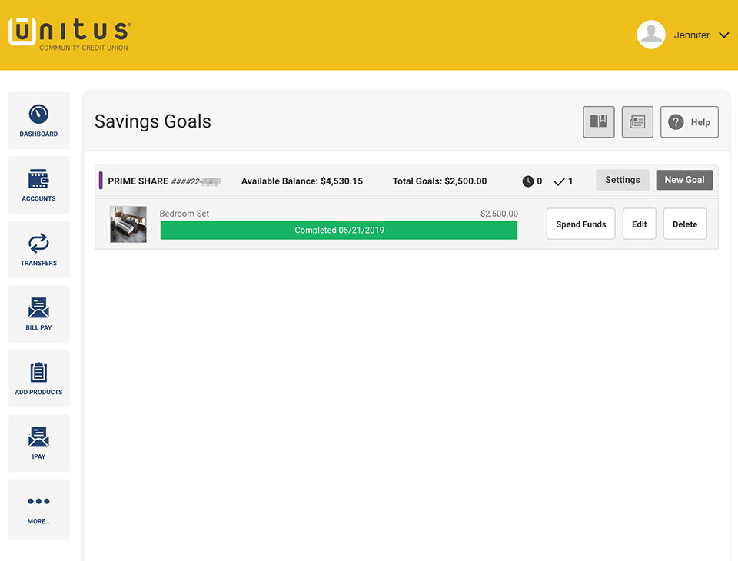Viewport: 738px width, 561px height.
Task: Expand the Jennifer user dropdown chevron
Action: click(724, 35)
